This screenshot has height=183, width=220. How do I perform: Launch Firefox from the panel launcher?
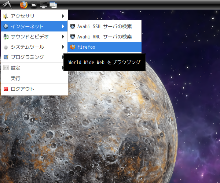coord(24,5)
